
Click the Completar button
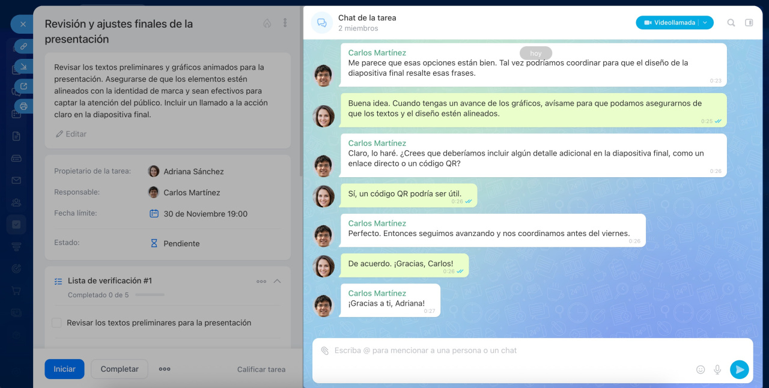[120, 369]
